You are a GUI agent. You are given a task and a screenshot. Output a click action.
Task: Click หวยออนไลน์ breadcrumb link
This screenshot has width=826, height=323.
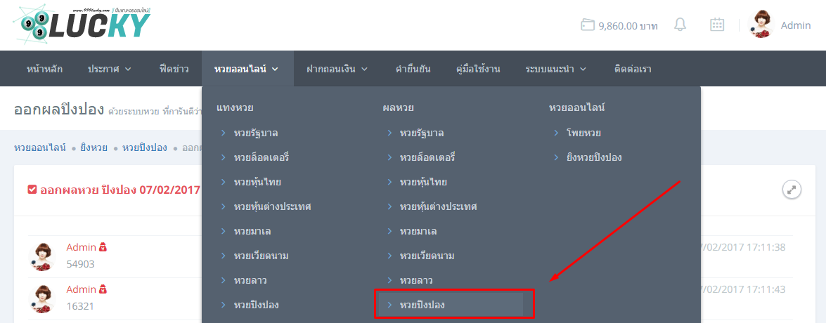point(40,147)
